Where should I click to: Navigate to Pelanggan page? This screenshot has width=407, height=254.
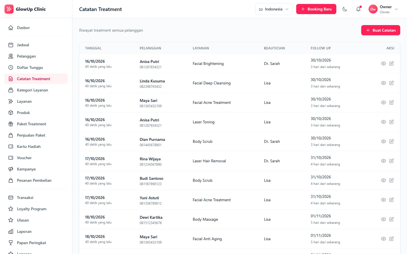coord(36,56)
